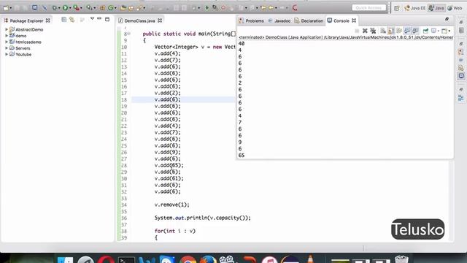Switch to Java perspective
The width and height of the screenshot is (467, 263).
point(436,8)
